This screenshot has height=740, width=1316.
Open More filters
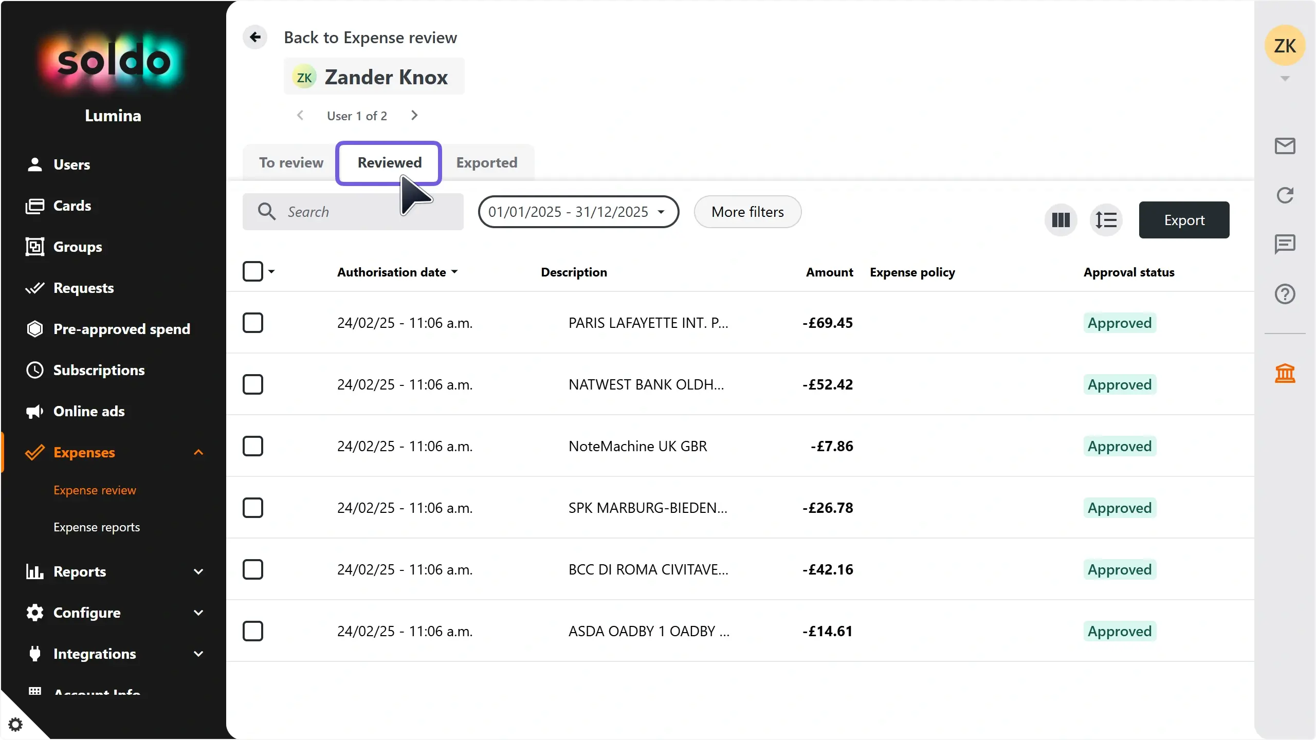tap(747, 212)
